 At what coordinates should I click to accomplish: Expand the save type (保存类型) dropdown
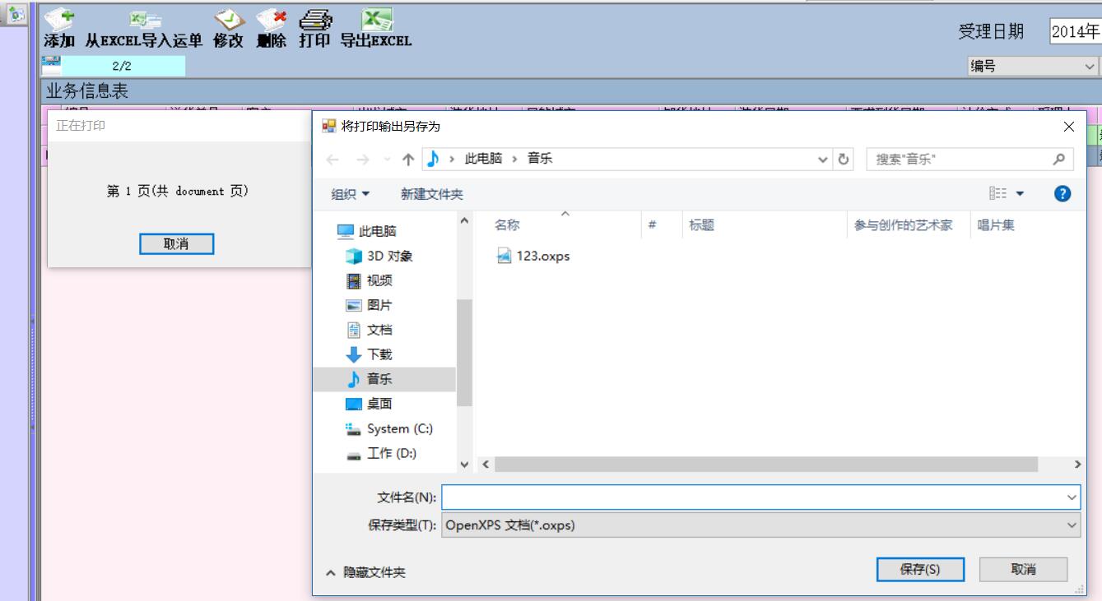coord(1072,525)
